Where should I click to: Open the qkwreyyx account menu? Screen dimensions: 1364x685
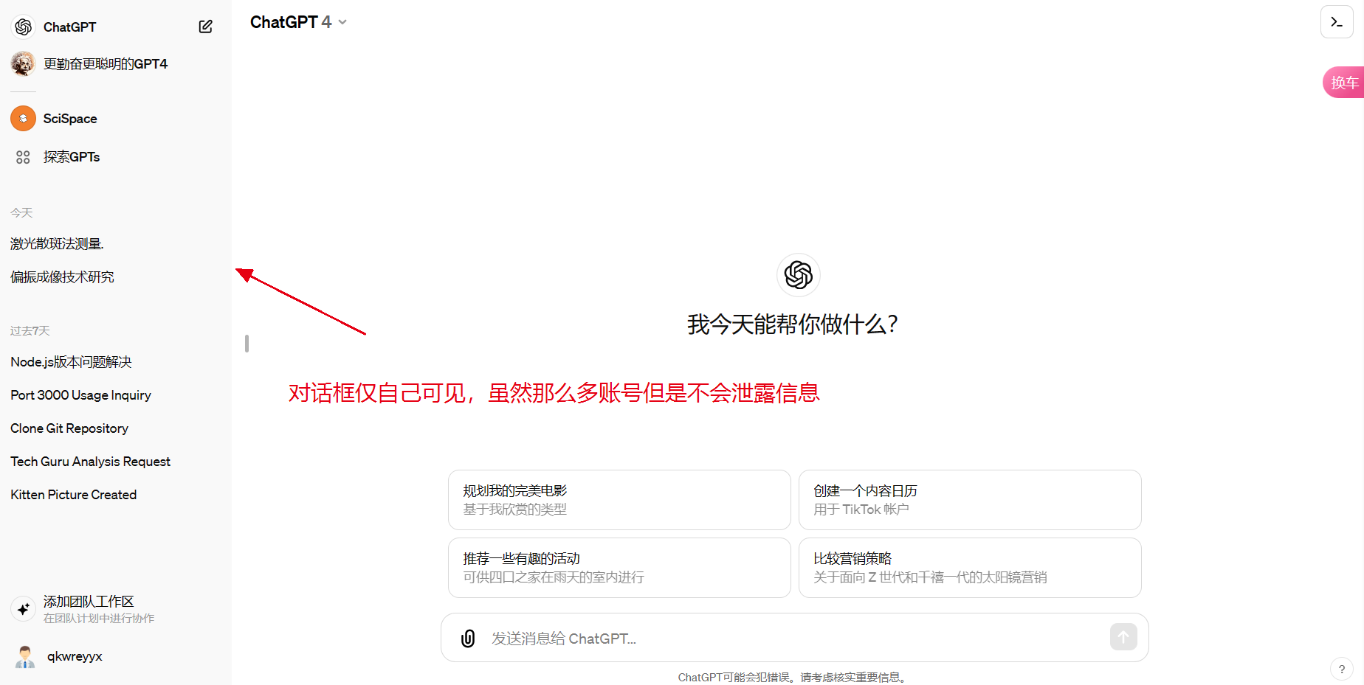coord(74,656)
